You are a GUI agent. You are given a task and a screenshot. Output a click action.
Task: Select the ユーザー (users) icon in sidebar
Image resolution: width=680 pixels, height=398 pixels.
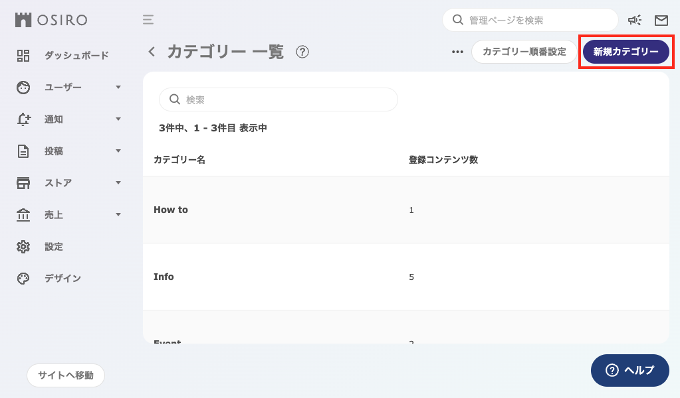pyautogui.click(x=23, y=88)
